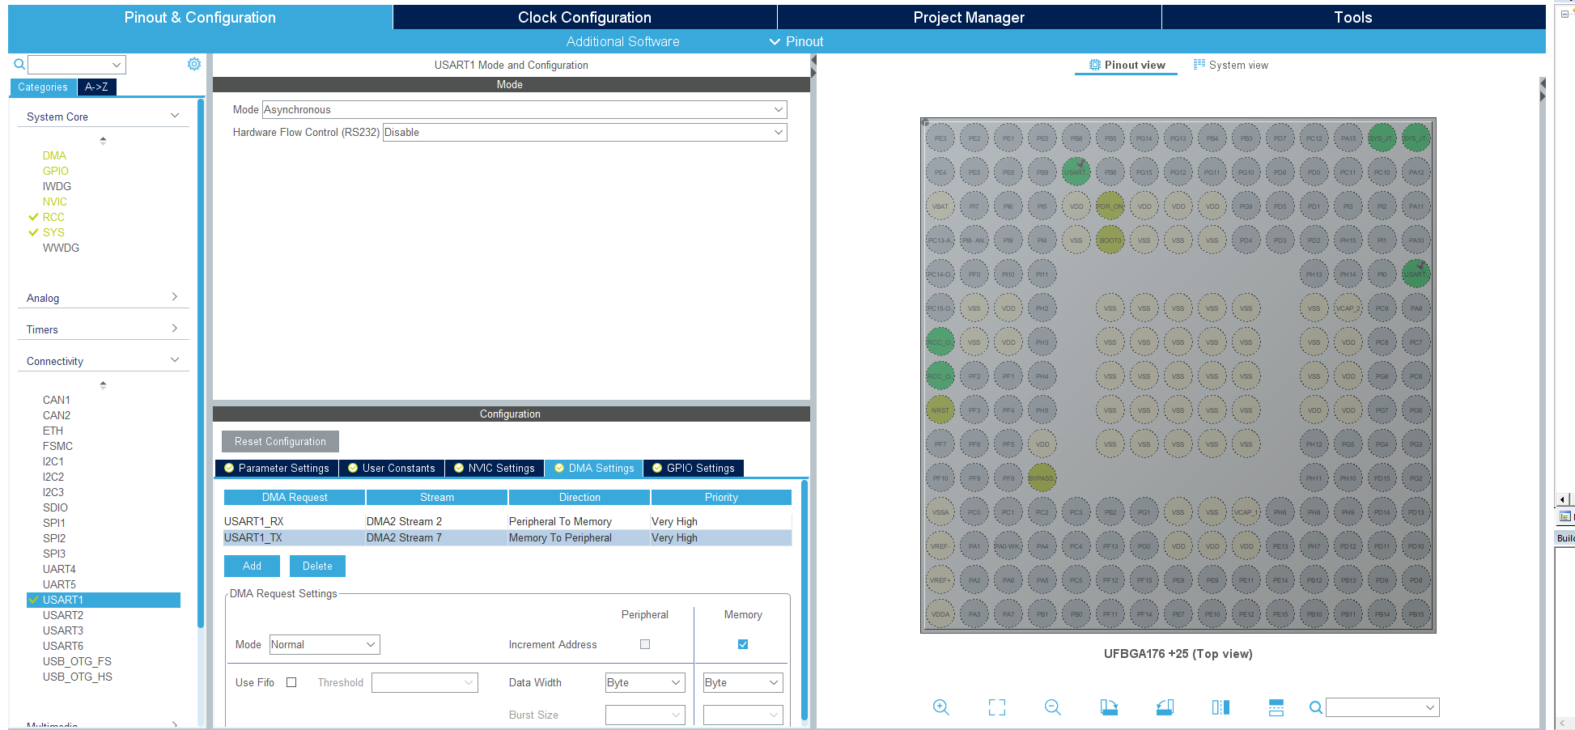
Task: Open the NVIC Settings tab
Action: pos(495,468)
